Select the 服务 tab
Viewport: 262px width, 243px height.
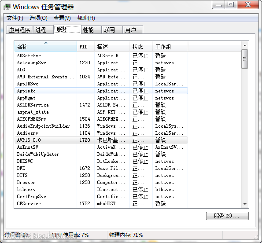pyautogui.click(x=67, y=29)
